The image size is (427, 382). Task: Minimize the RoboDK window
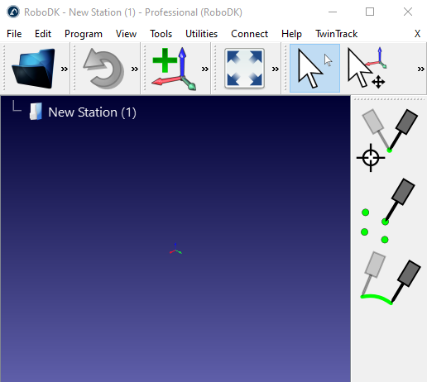333,12
